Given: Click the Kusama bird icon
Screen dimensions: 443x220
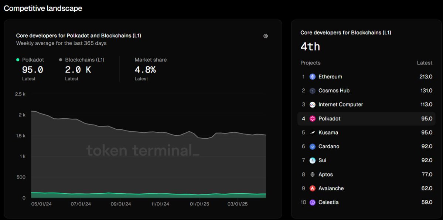Looking at the screenshot, I should [x=313, y=132].
